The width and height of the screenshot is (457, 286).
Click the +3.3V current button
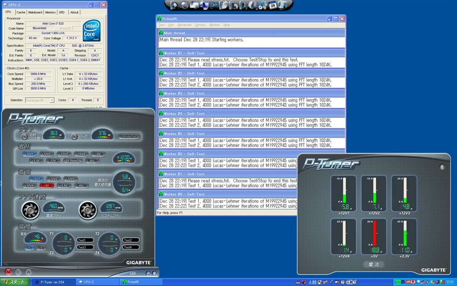pyautogui.click(x=64, y=185)
